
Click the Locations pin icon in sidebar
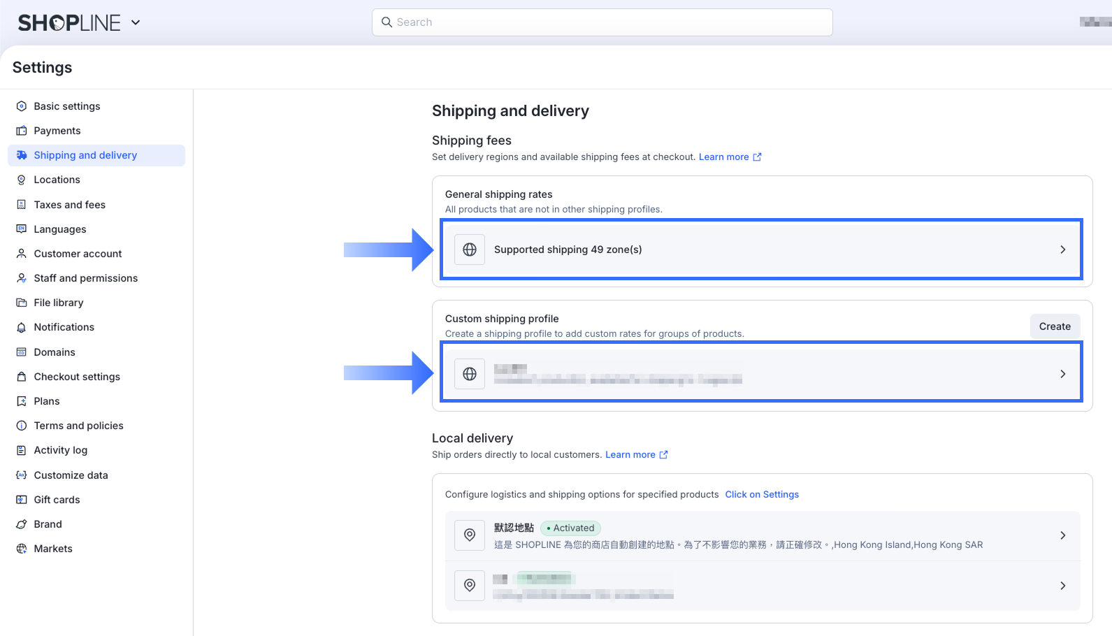[22, 180]
